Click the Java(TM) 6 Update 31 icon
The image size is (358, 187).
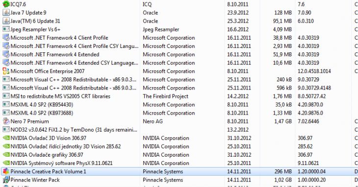(x=6, y=21)
